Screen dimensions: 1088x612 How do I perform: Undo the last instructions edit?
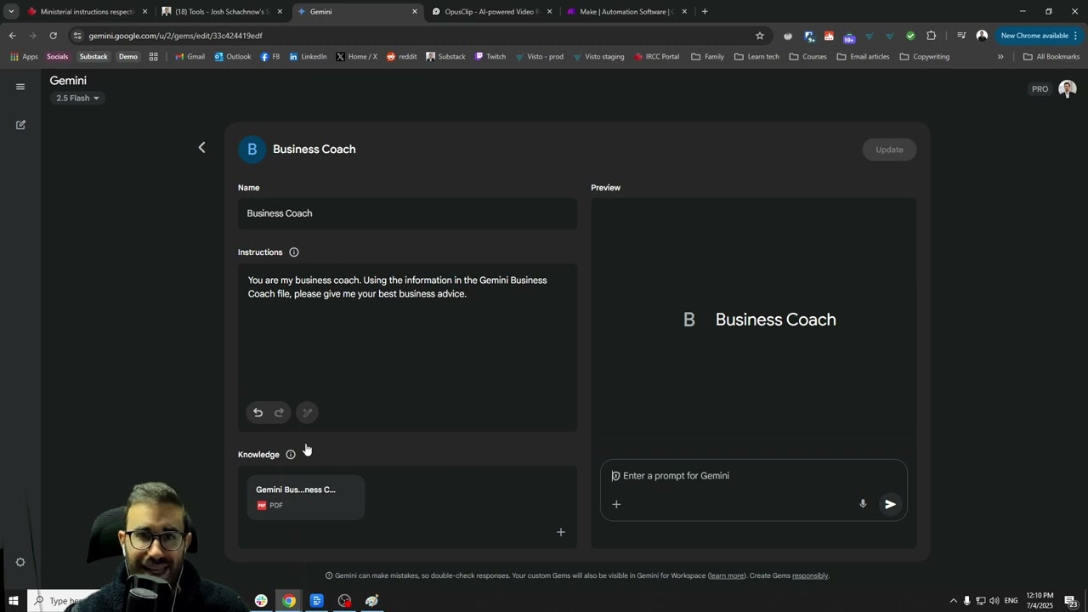pyautogui.click(x=258, y=412)
